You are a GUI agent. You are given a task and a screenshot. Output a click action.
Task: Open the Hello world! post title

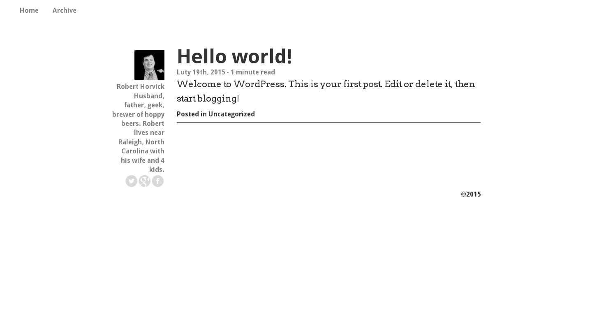point(234,56)
